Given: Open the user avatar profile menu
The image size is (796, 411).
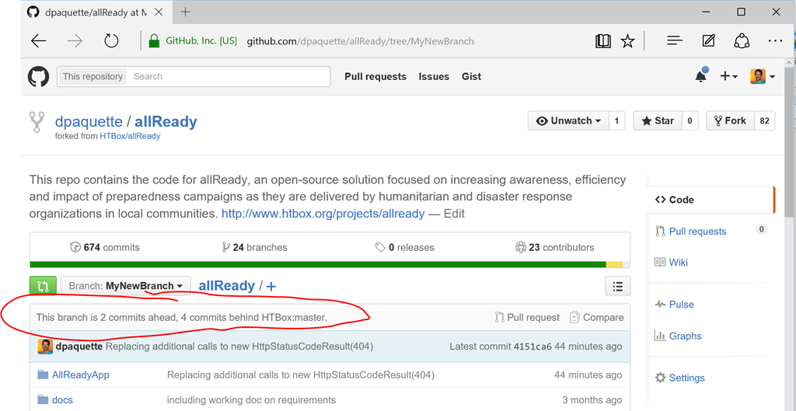Looking at the screenshot, I should pos(763,77).
